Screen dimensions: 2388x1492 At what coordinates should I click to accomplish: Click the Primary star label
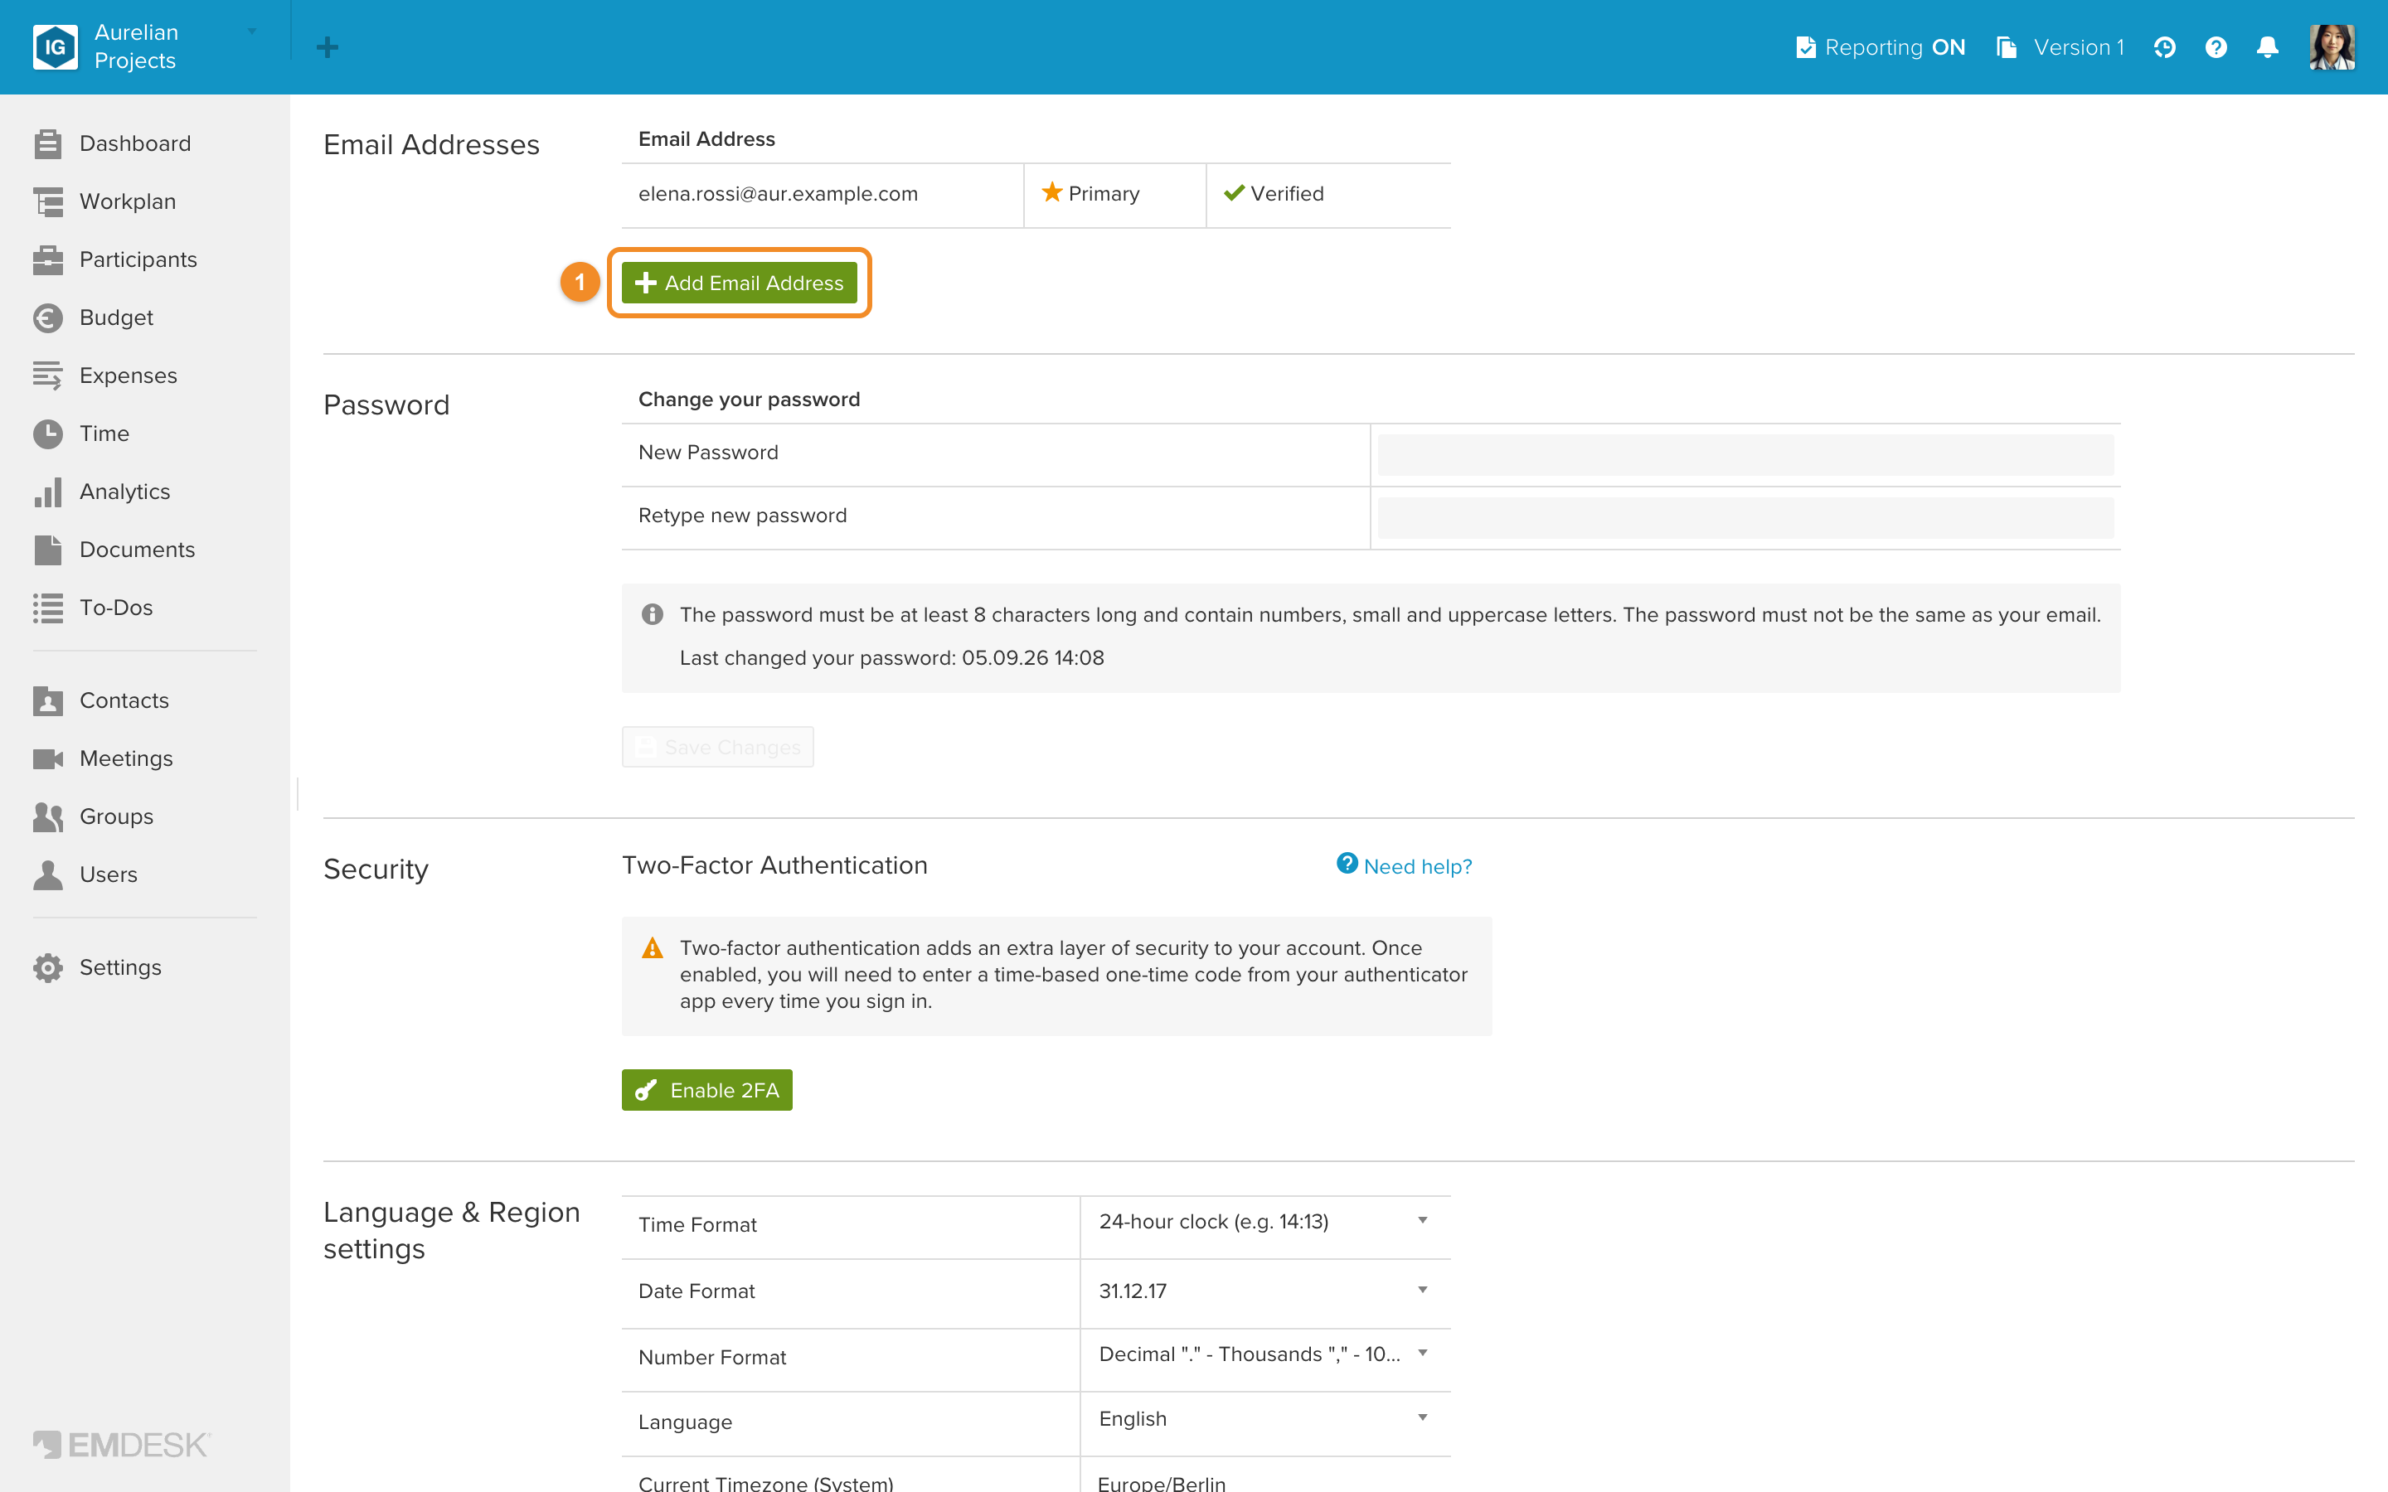coord(1091,193)
